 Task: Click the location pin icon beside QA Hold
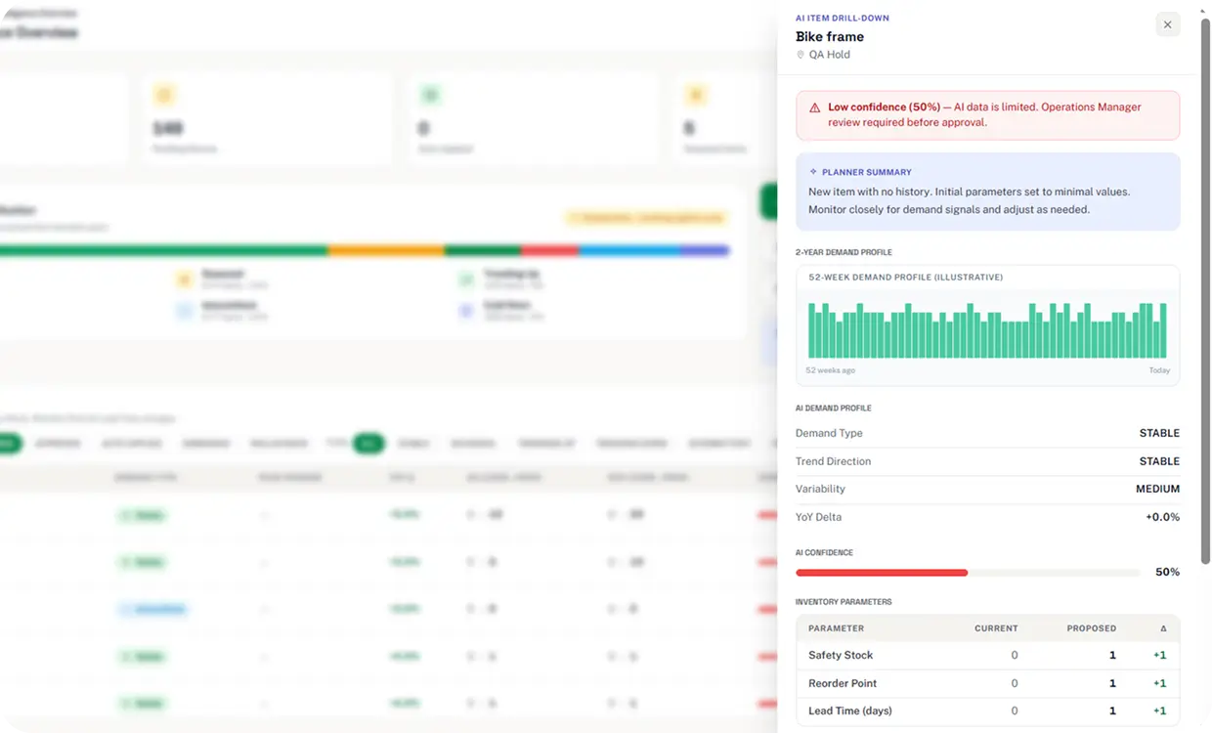click(801, 55)
